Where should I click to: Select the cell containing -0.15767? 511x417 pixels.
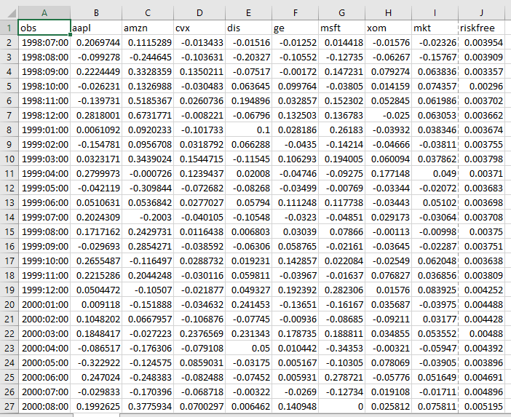pyautogui.click(x=435, y=57)
